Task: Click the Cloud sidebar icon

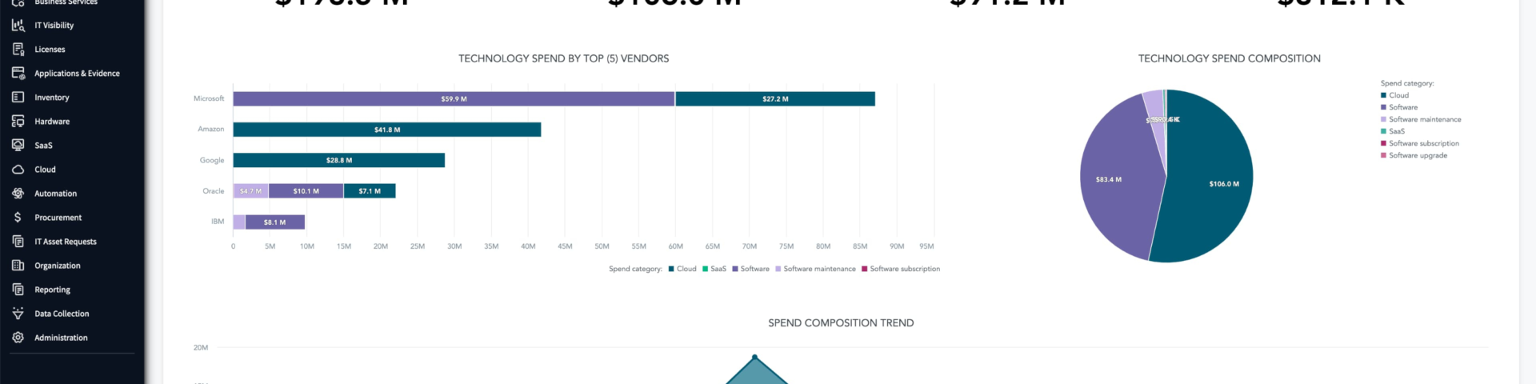Action: [18, 170]
